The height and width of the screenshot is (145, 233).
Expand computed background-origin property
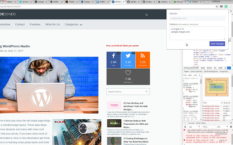click(x=204, y=116)
